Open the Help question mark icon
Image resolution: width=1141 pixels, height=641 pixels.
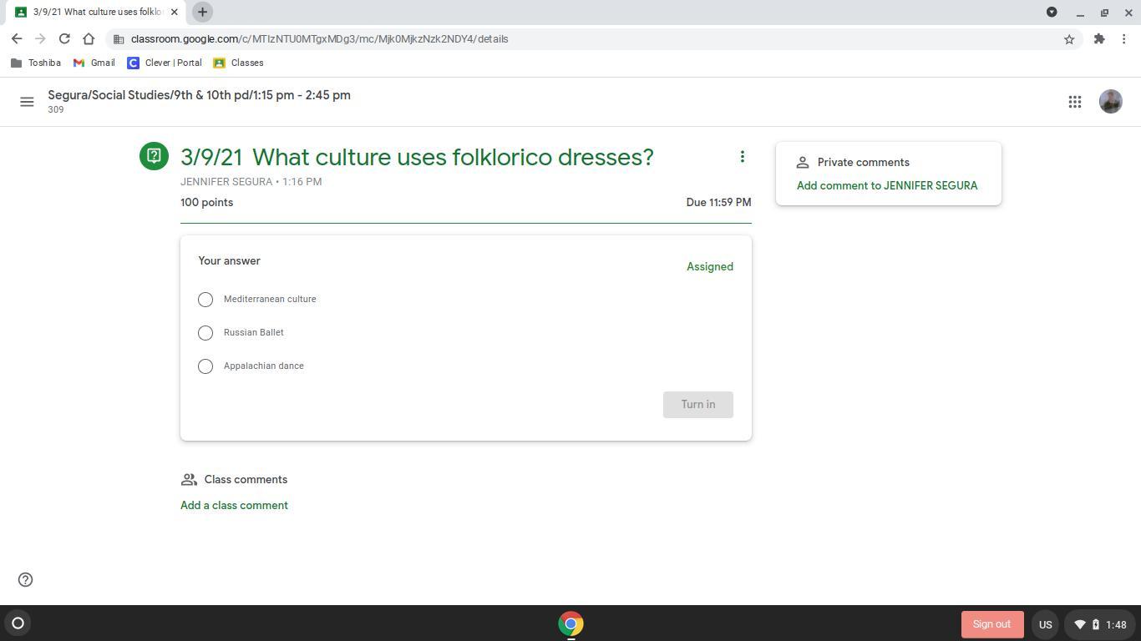tap(26, 580)
